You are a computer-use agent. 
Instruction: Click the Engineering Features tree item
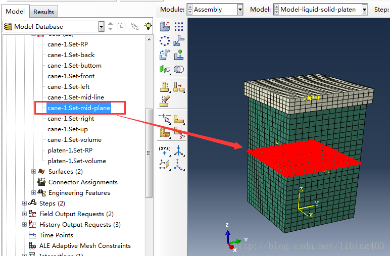pos(79,193)
